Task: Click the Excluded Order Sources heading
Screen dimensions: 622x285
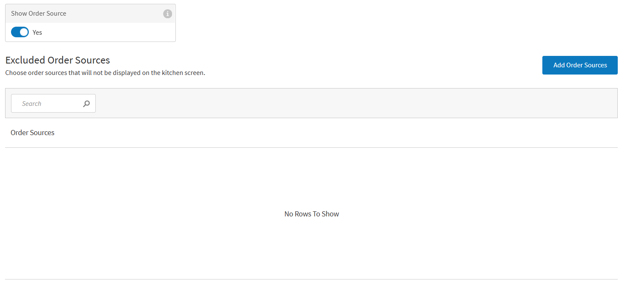Action: [58, 60]
